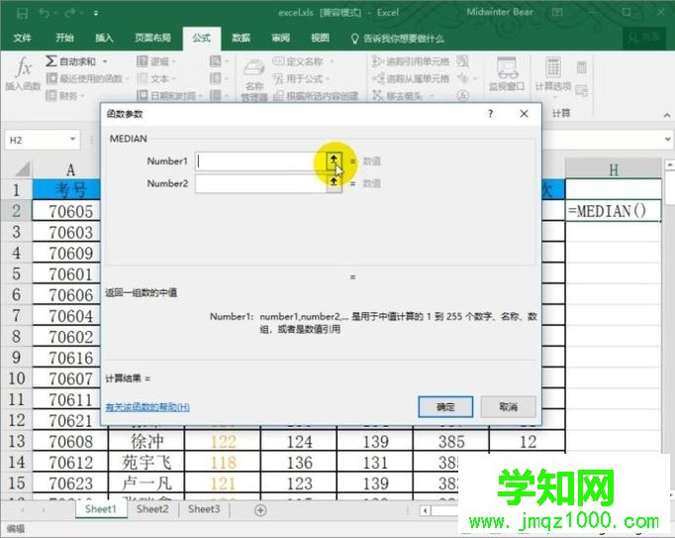Image resolution: width=675 pixels, height=538 pixels.
Task: Click into the Number2 input field
Action: pos(261,183)
